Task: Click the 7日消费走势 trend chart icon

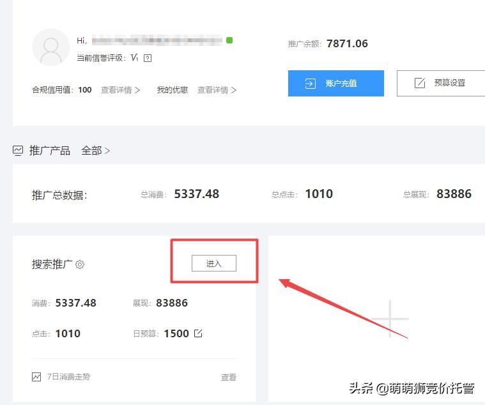Action: (36, 377)
